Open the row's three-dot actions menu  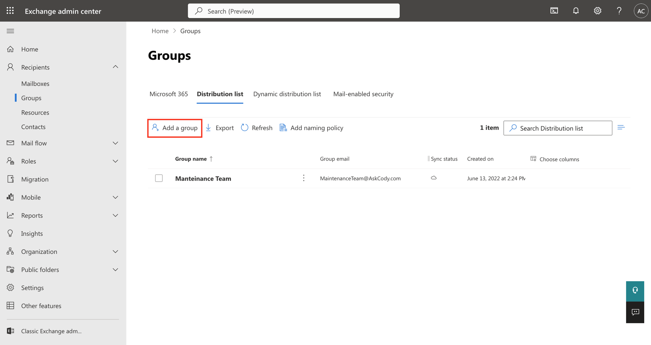click(304, 178)
